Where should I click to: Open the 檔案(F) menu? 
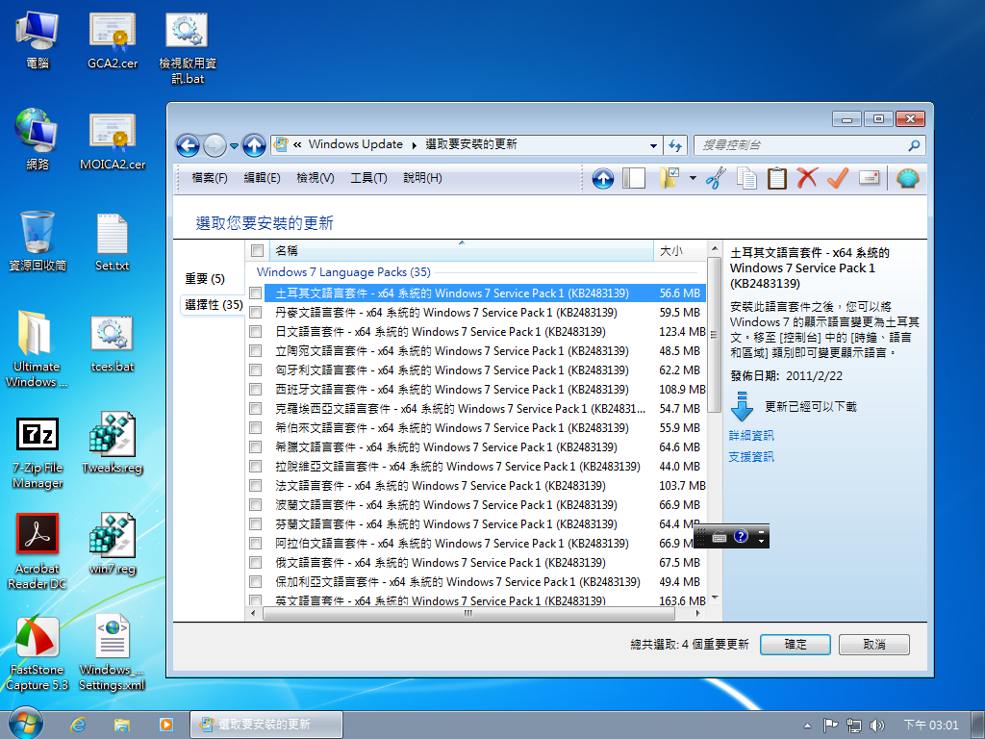point(209,178)
